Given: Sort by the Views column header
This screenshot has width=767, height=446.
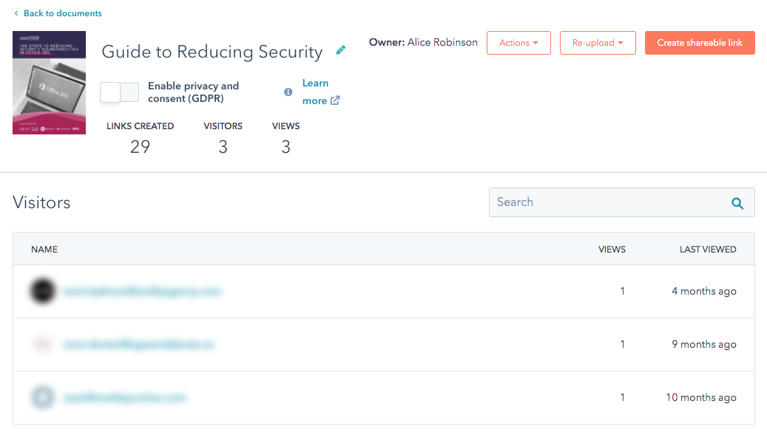Looking at the screenshot, I should tap(612, 250).
